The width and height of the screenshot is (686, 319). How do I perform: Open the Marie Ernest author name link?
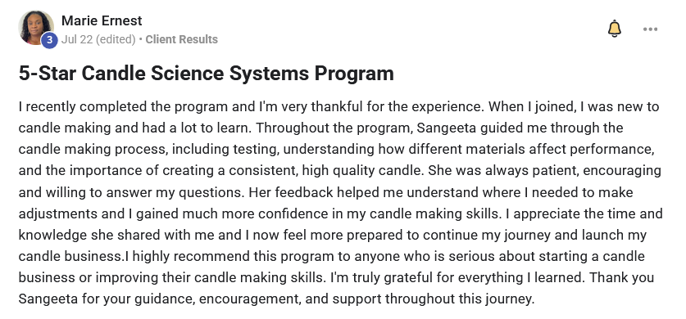[102, 20]
